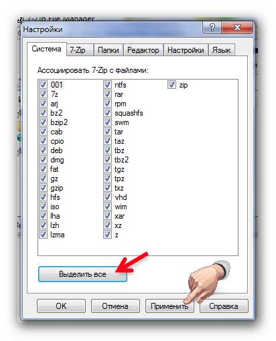Toggle the tbz checkbox
Viewport: 276px width, 341px height.
click(107, 150)
